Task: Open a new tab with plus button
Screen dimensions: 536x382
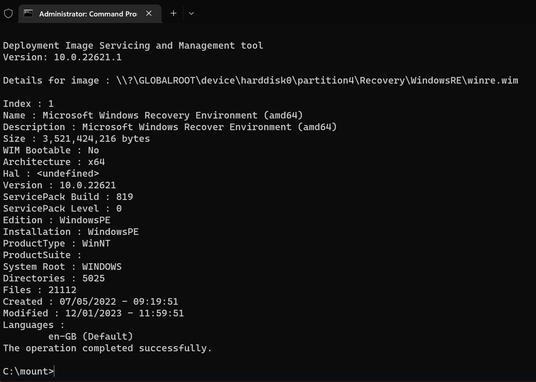Action: [x=173, y=13]
